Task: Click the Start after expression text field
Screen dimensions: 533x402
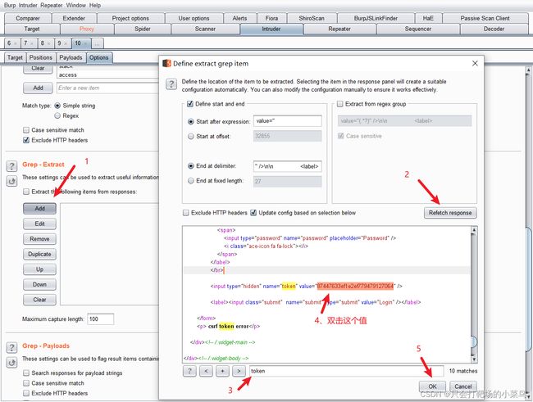Action: [288, 121]
